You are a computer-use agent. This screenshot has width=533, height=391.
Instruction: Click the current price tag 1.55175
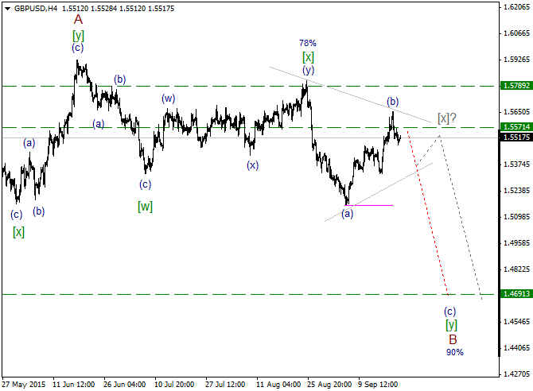(x=516, y=137)
